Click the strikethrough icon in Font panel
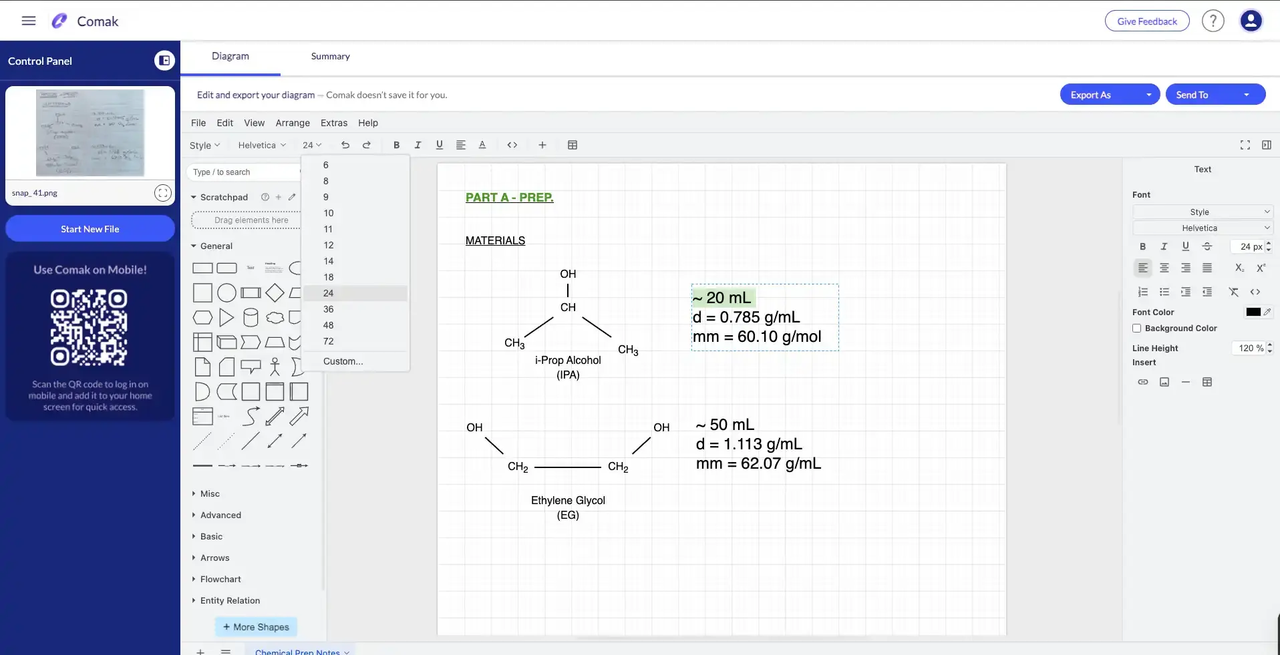This screenshot has height=655, width=1280. coord(1207,246)
